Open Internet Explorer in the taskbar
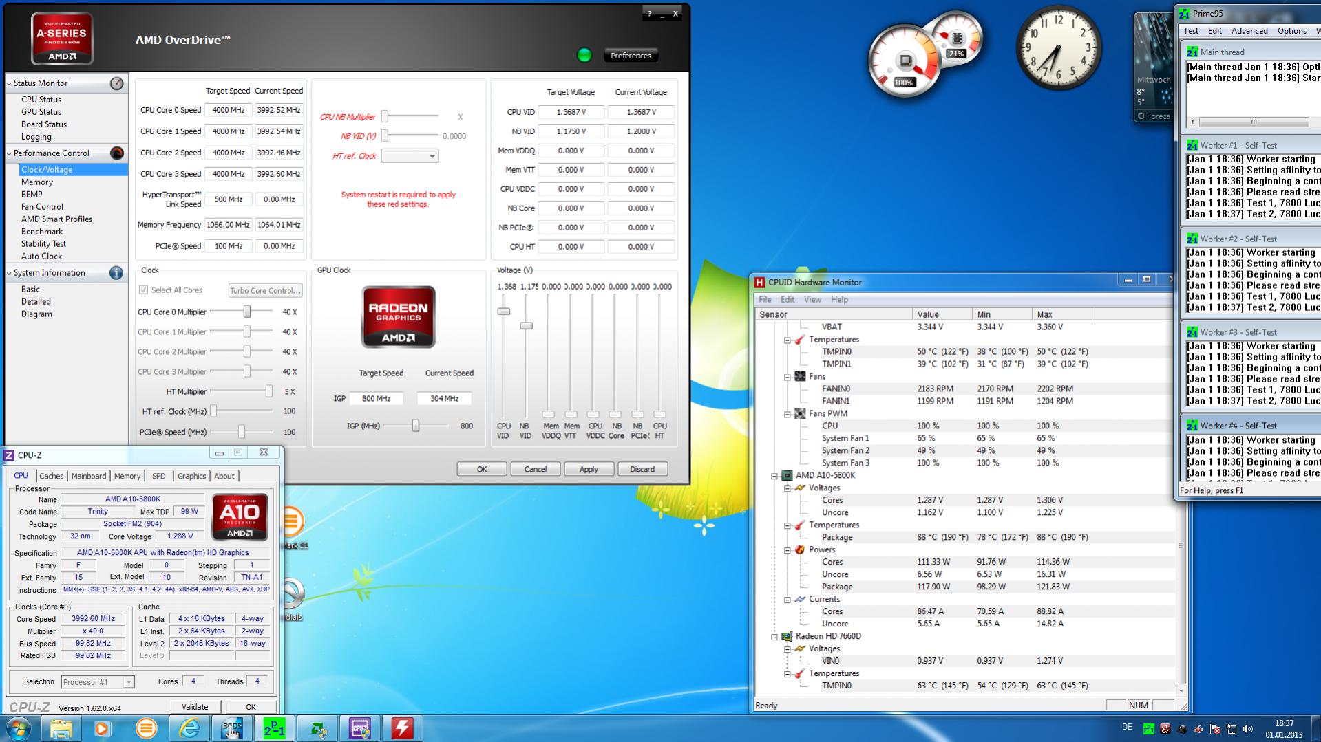Image resolution: width=1321 pixels, height=742 pixels. click(x=189, y=728)
